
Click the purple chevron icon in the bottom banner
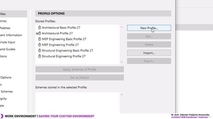[x=2, y=116]
